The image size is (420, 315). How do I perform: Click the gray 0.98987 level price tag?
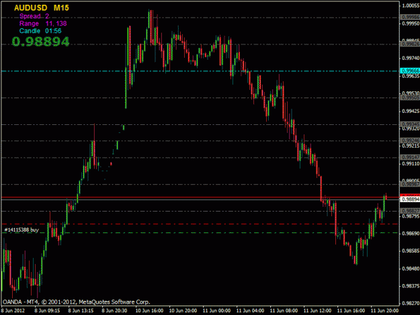[x=410, y=184]
